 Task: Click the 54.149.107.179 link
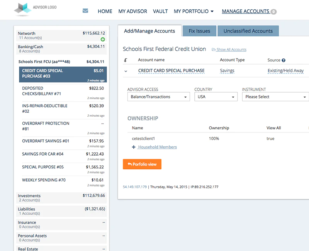pyautogui.click(x=135, y=187)
